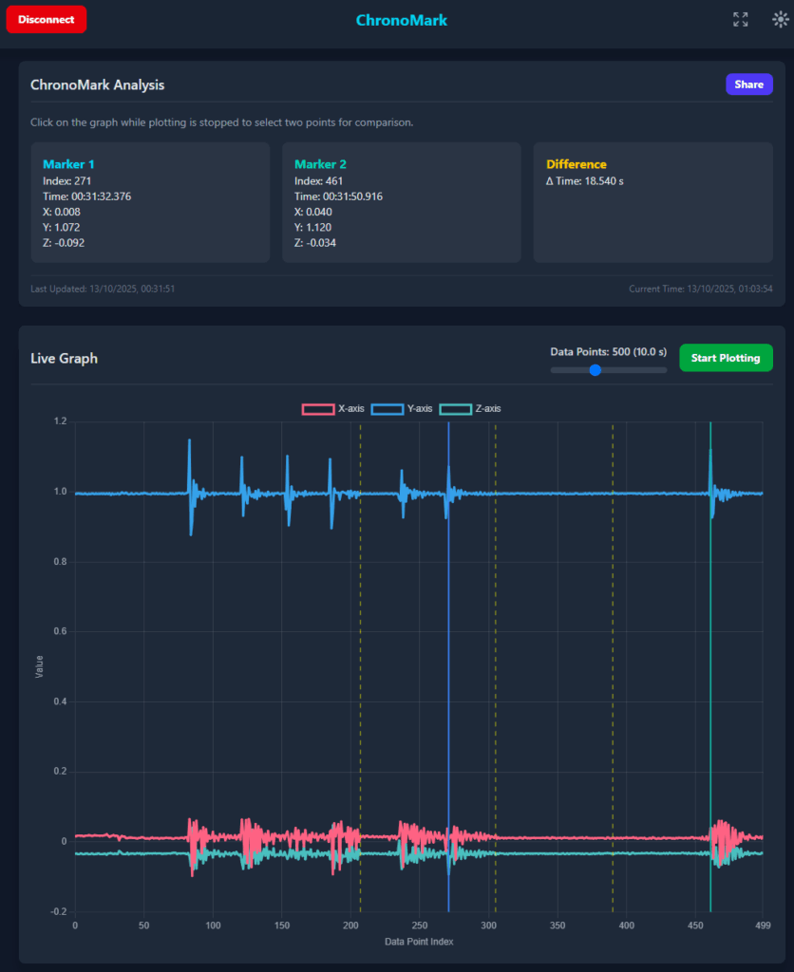Click the Share button
The width and height of the screenshot is (794, 972).
748,84
